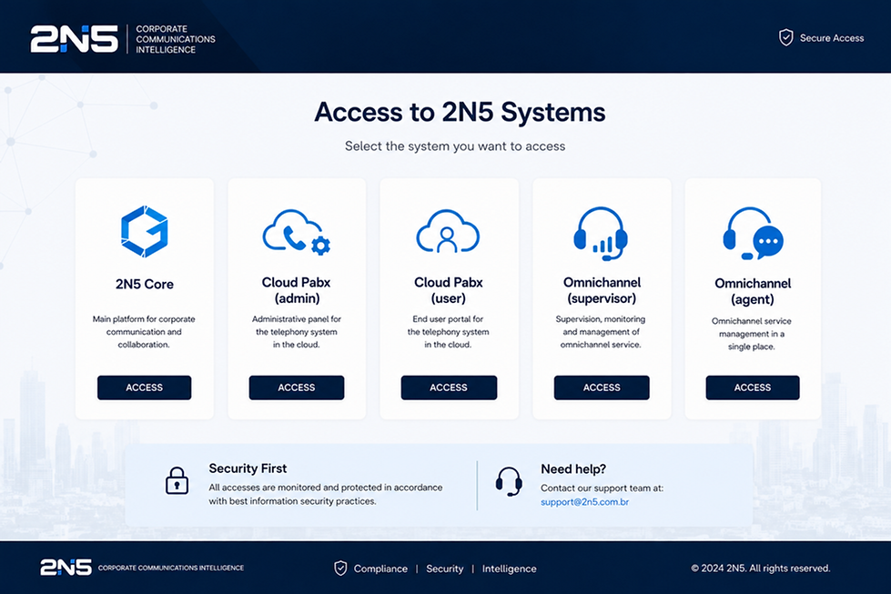Launch Omnichannel (supervisor) with ACCESS button

click(x=602, y=388)
